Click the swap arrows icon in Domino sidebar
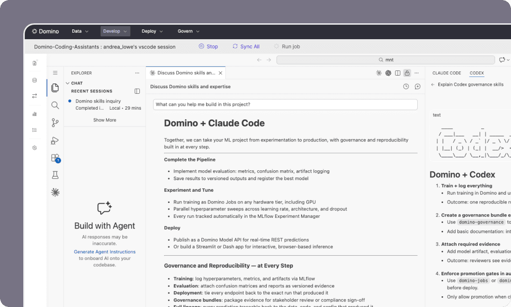Viewport: 511px width, 307px height. (35, 96)
